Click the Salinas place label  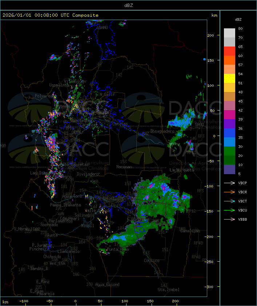tap(82, 215)
